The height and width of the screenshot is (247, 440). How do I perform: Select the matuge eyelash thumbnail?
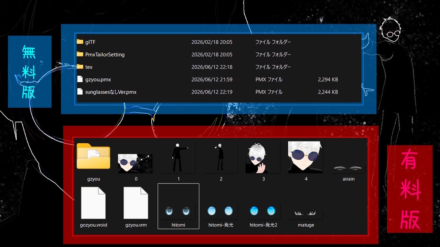306,213
